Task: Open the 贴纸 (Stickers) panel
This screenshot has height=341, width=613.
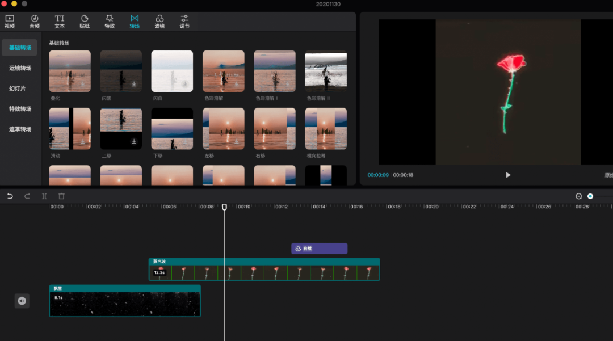Action: [x=85, y=22]
